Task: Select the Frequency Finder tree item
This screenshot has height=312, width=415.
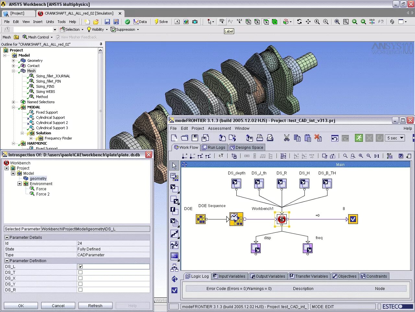Action: pos(58,138)
